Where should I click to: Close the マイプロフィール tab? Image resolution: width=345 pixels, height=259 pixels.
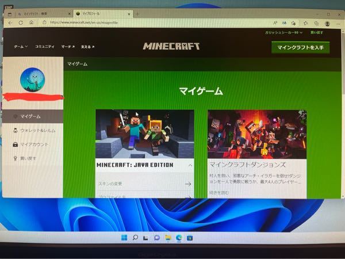click(129, 14)
